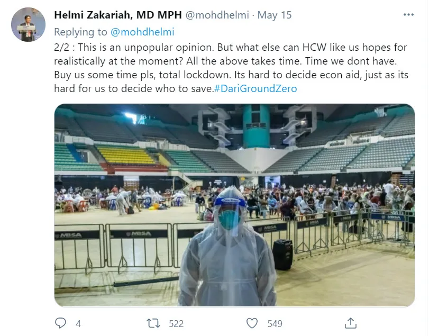Expand the stadium photo attachment
This screenshot has width=429, height=336.
coord(234,159)
